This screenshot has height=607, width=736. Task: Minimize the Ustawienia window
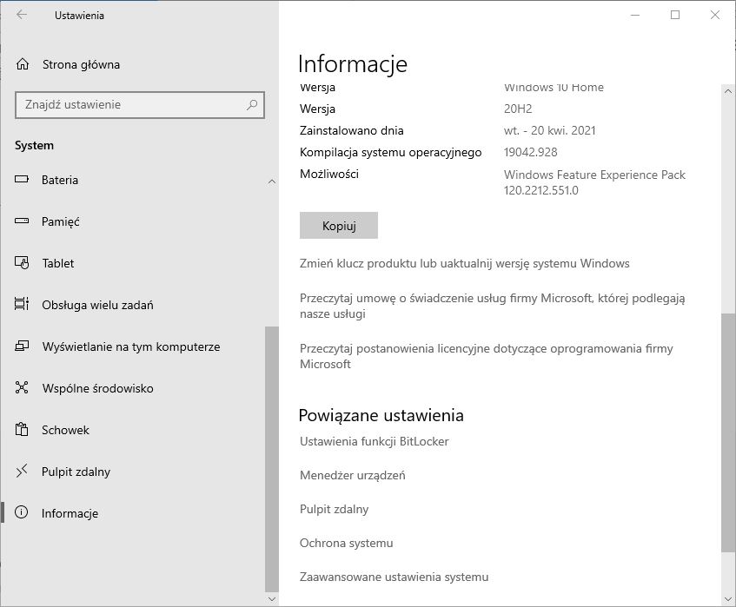(635, 15)
